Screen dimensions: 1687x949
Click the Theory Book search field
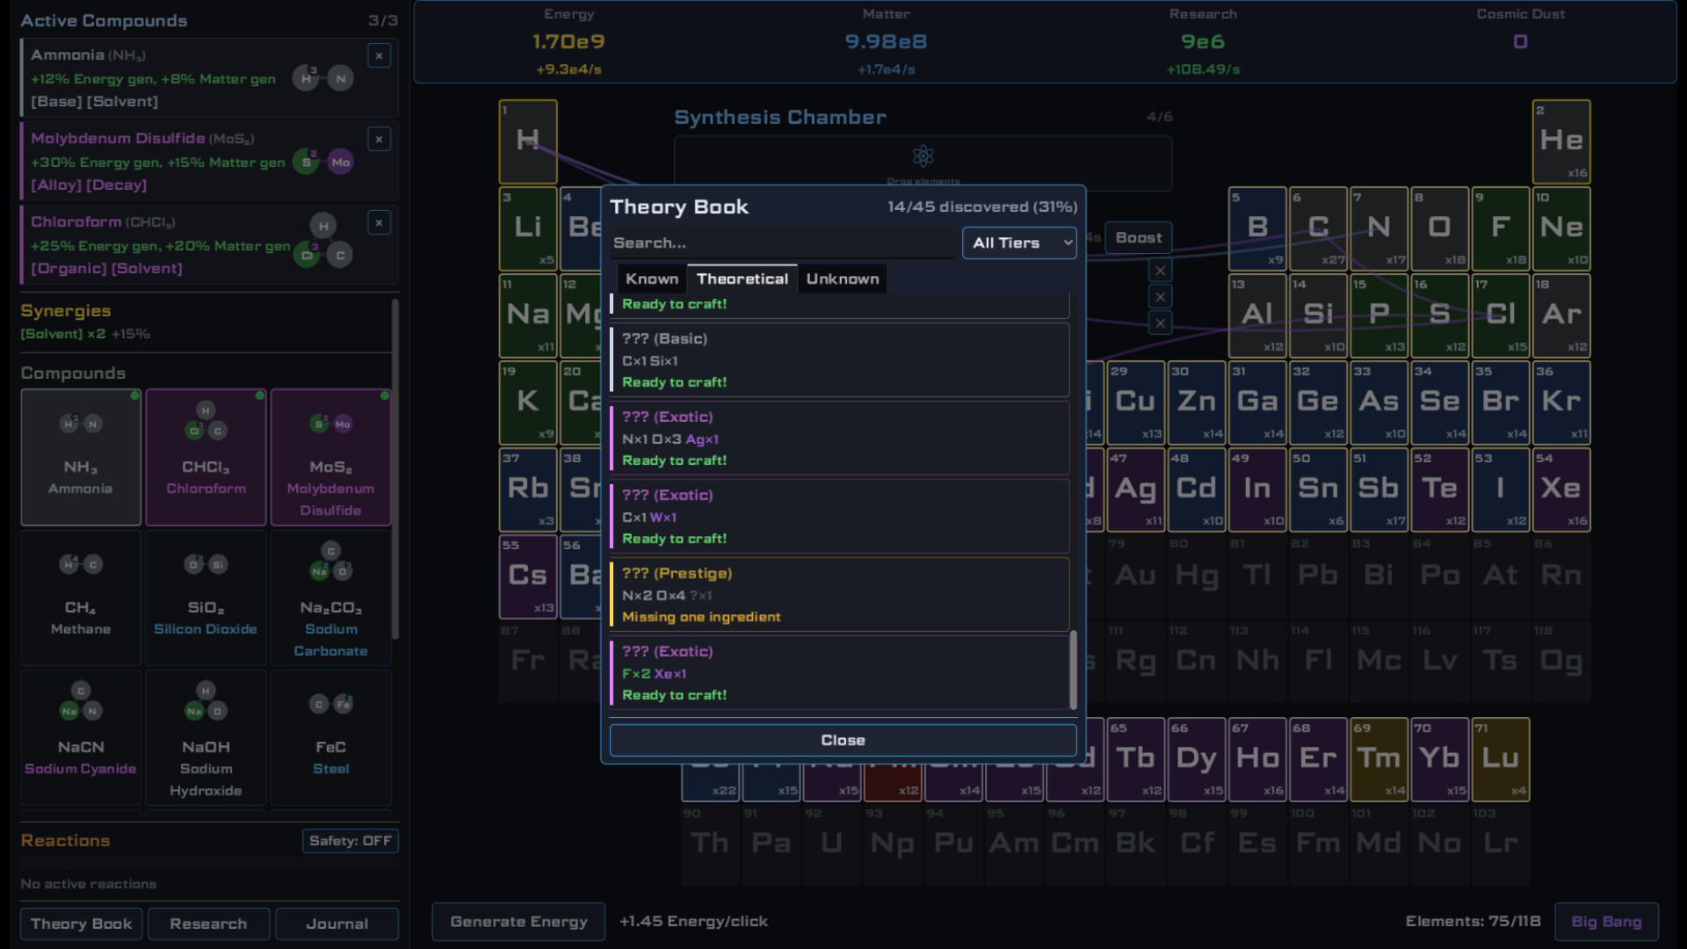point(782,243)
